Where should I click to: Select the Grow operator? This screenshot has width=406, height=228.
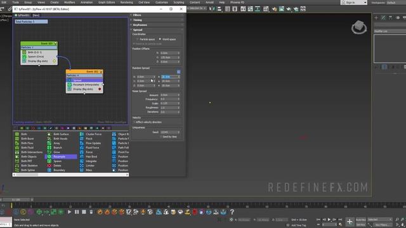[56, 152]
